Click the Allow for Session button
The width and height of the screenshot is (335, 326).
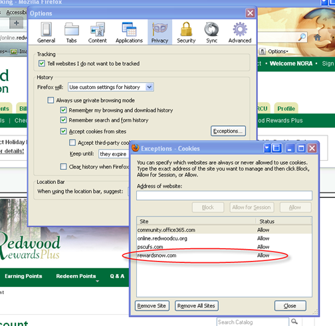[x=252, y=207]
